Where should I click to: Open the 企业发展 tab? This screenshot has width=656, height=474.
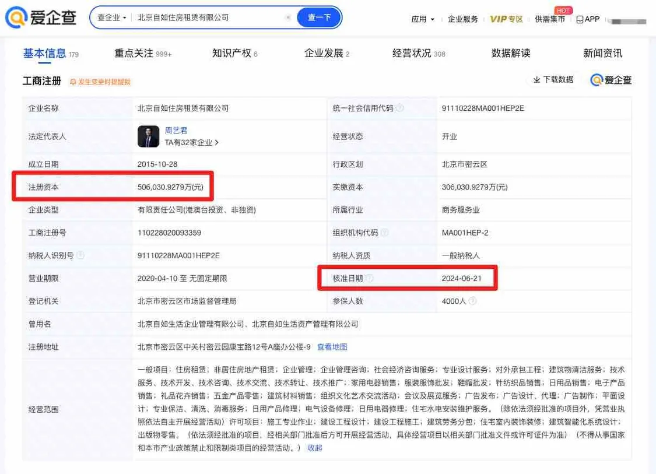point(327,54)
